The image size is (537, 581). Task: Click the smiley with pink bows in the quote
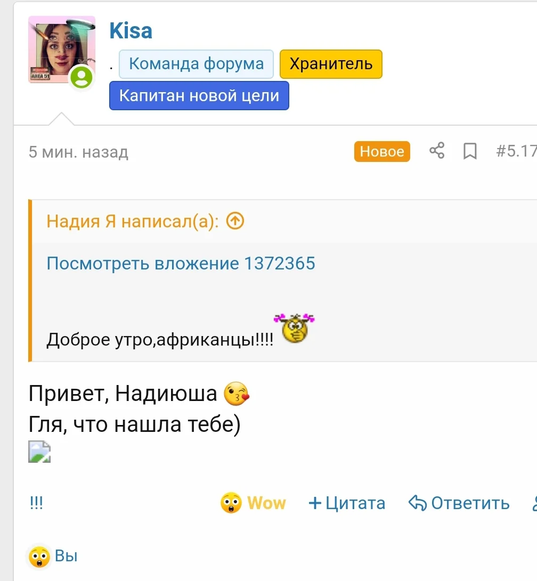pyautogui.click(x=294, y=328)
